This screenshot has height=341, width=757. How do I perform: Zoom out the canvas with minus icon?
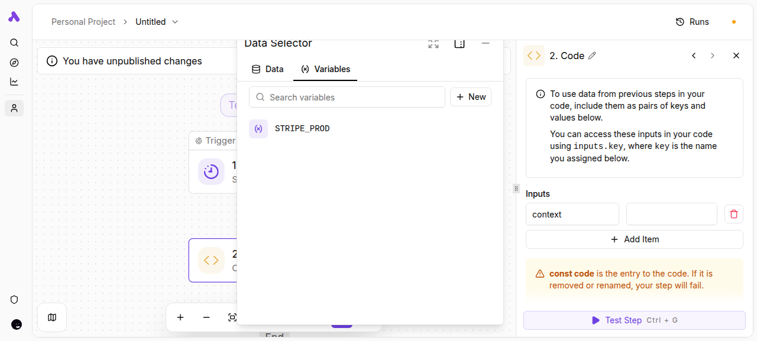[x=206, y=317]
